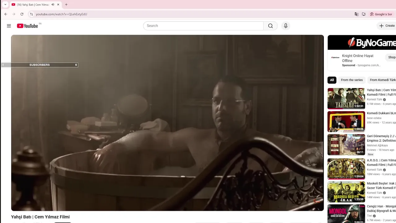396x223 pixels.
Task: Open the cast/install icon in address bar
Action: [x=364, y=14]
